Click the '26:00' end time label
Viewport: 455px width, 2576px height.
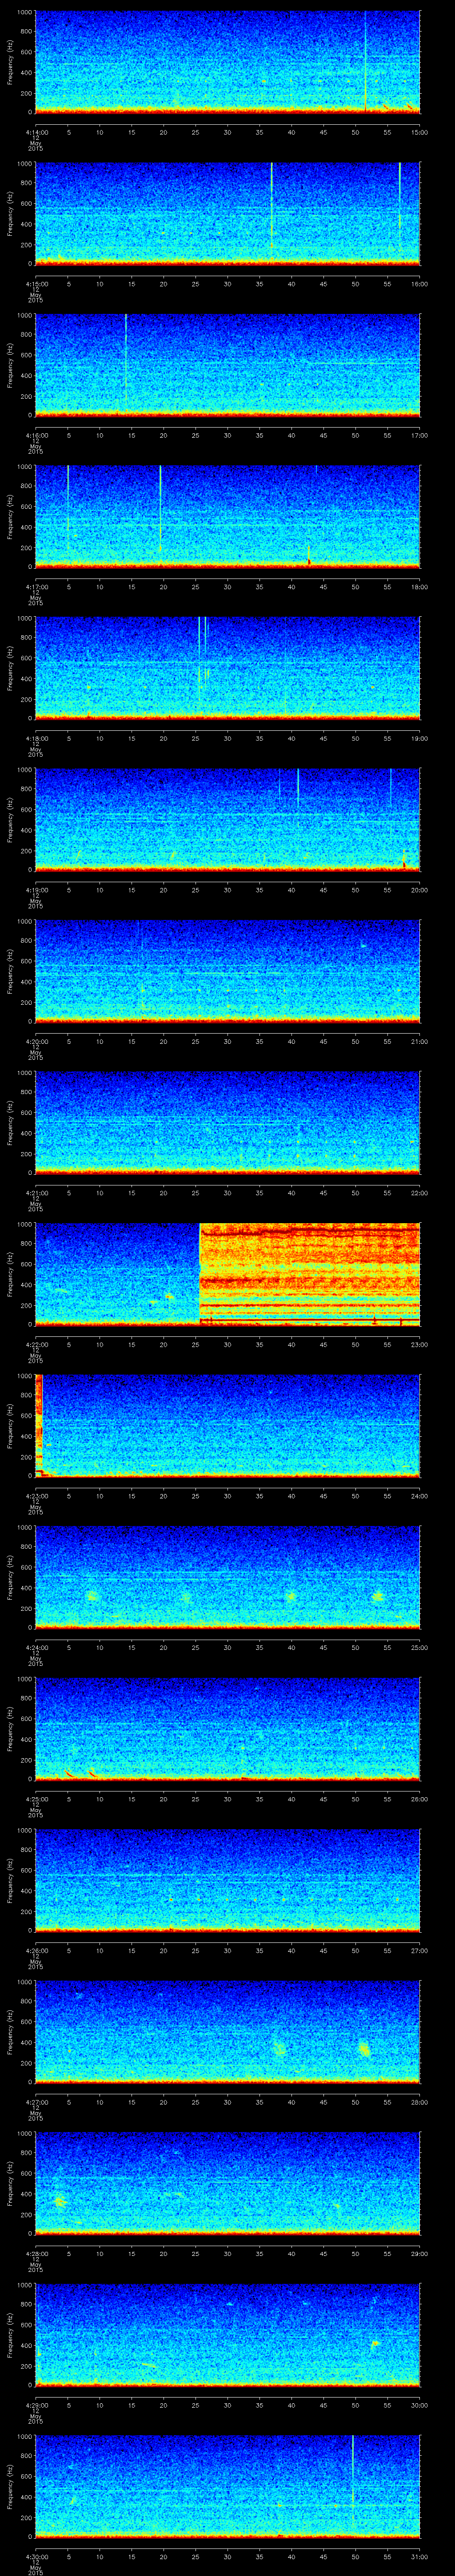pos(419,1799)
